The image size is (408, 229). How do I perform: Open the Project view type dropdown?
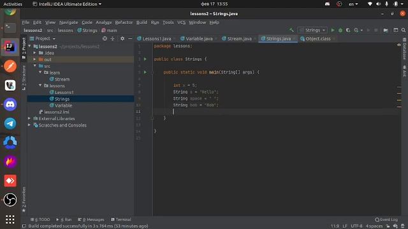point(43,38)
